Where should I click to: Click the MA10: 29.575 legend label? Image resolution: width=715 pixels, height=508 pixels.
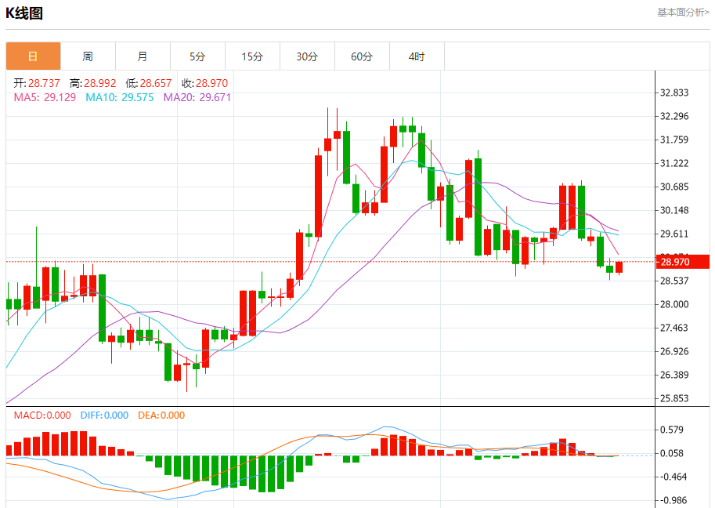[x=120, y=97]
